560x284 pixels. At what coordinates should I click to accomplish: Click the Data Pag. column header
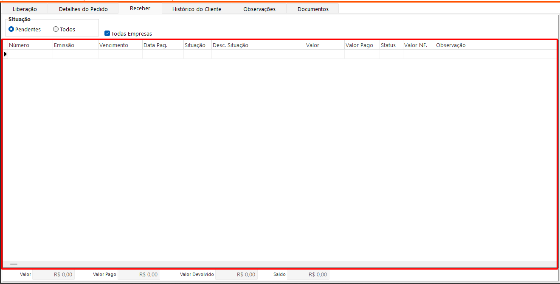pos(163,45)
